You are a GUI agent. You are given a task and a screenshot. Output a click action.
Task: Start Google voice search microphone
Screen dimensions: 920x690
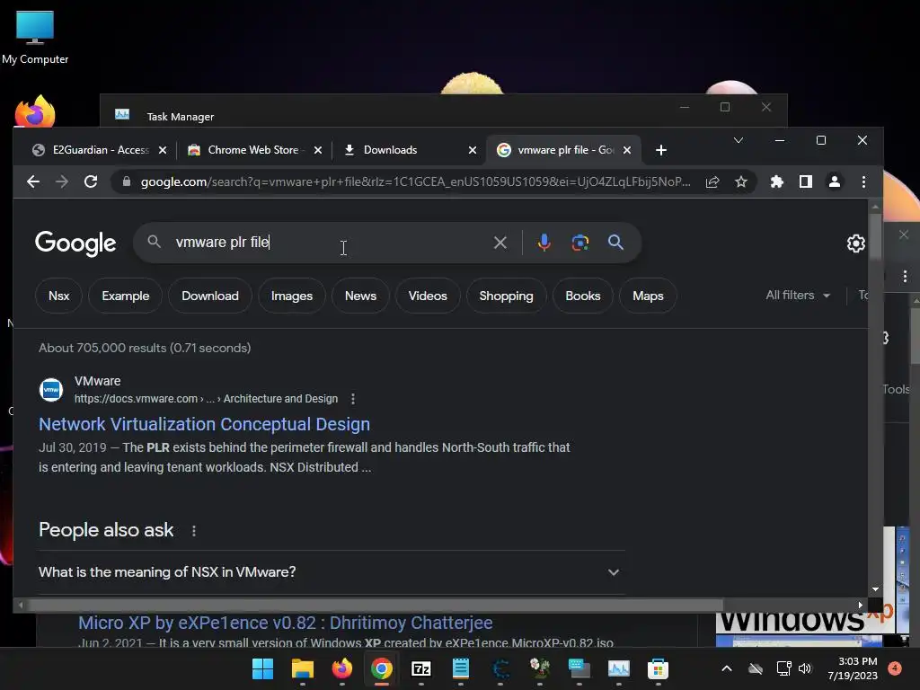click(544, 243)
